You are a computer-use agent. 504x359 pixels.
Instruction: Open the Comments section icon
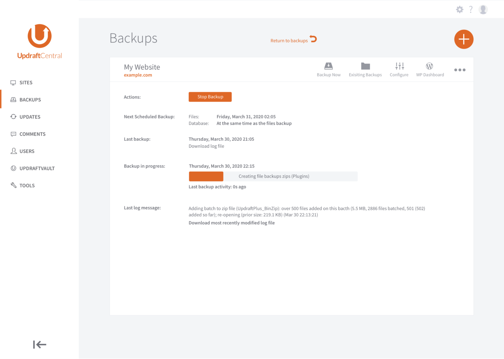pyautogui.click(x=13, y=134)
